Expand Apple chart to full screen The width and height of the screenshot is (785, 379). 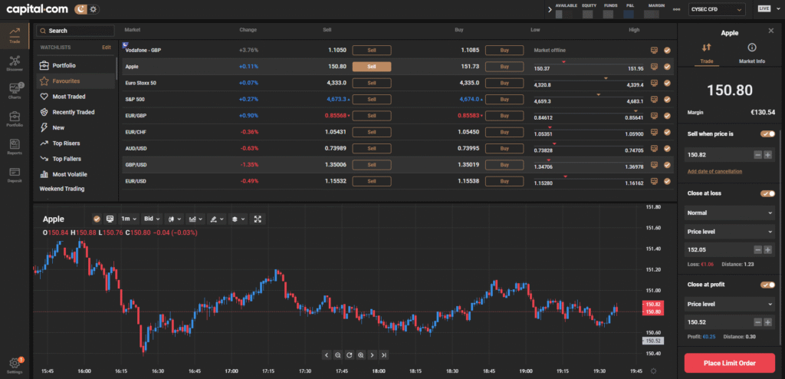pyautogui.click(x=258, y=219)
